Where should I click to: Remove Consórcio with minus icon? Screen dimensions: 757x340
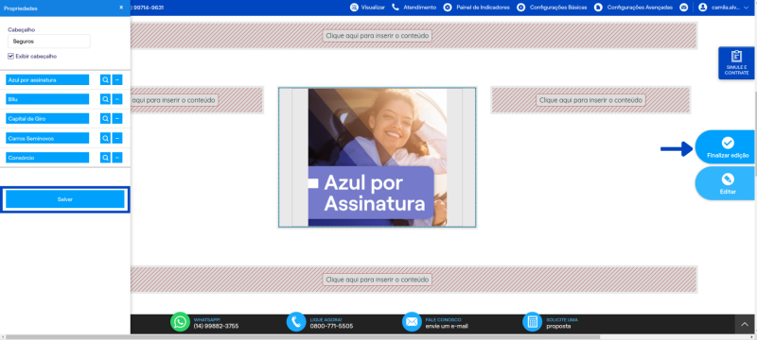click(x=116, y=158)
